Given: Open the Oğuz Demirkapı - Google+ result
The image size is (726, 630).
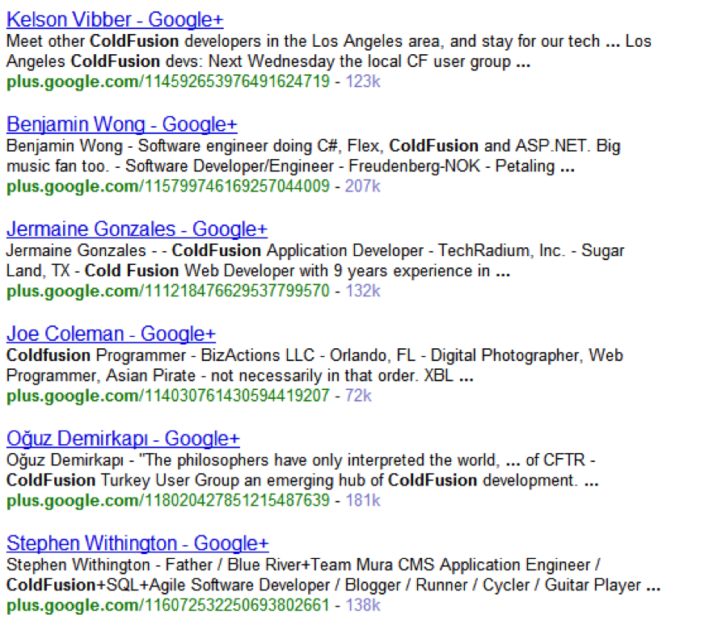Looking at the screenshot, I should pyautogui.click(x=123, y=439).
